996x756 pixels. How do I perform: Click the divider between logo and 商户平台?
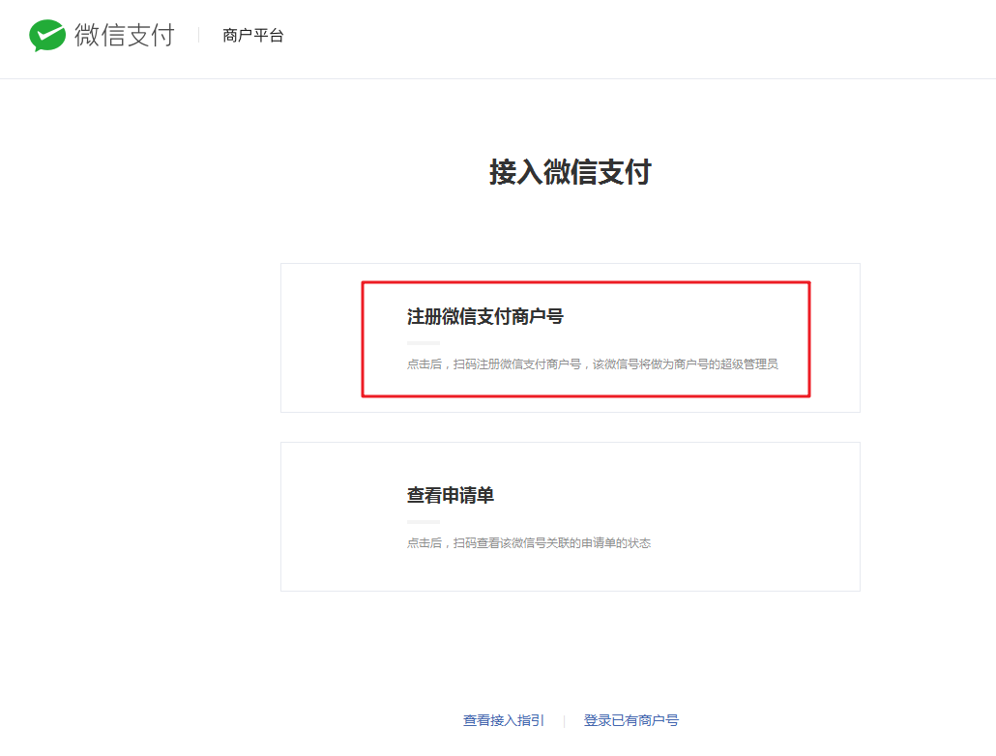tap(198, 36)
